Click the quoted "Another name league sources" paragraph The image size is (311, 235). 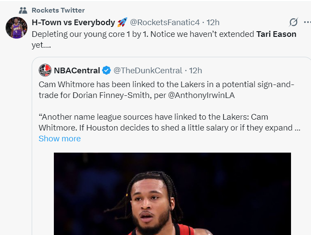coord(165,122)
